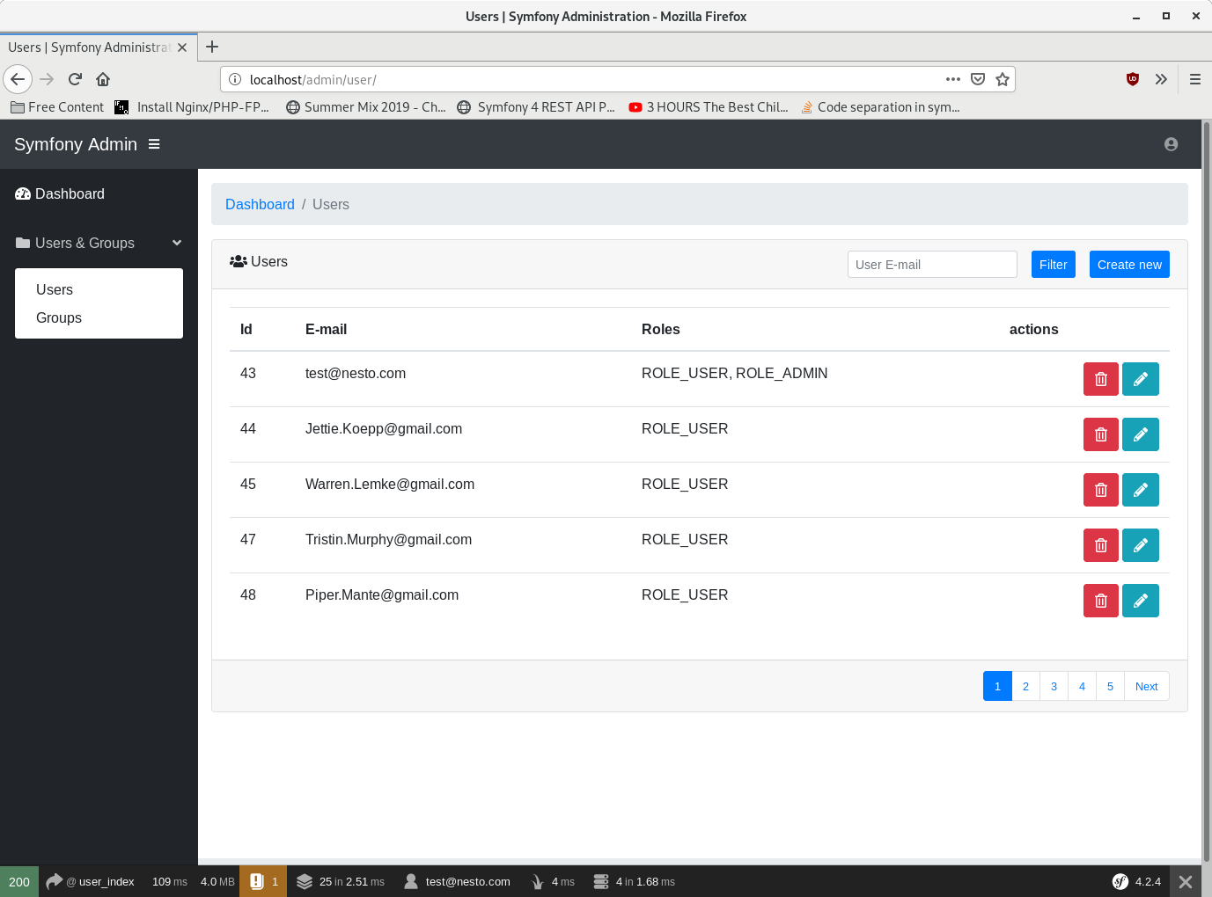Open Twig panel showing 4 ms
Image resolution: width=1212 pixels, height=897 pixels.
pyautogui.click(x=553, y=881)
